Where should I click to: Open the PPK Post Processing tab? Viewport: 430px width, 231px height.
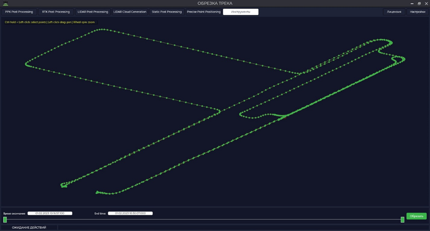(x=19, y=12)
